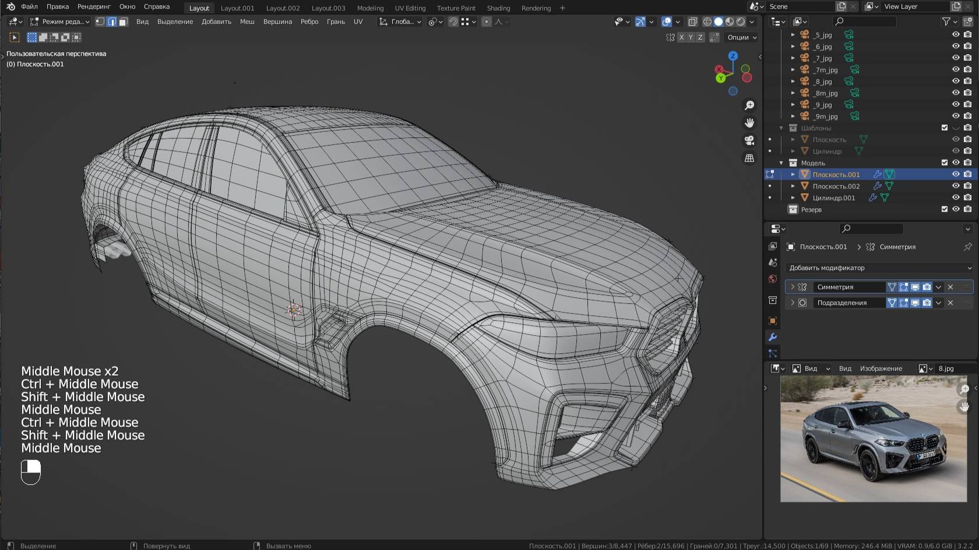
Task: Open the Опции dropdown in header
Action: [741, 37]
